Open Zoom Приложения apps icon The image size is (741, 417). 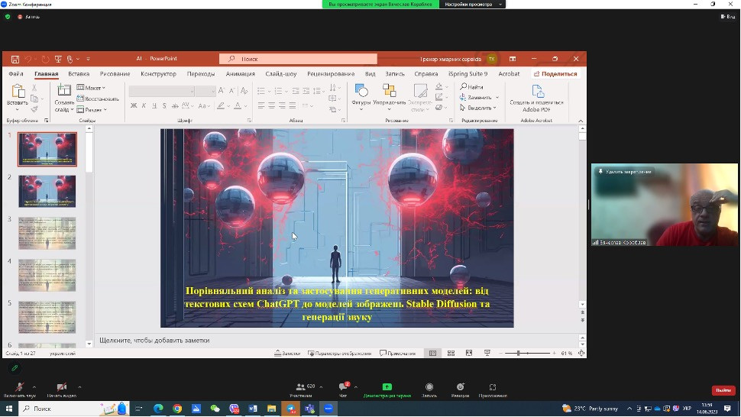pyautogui.click(x=493, y=387)
